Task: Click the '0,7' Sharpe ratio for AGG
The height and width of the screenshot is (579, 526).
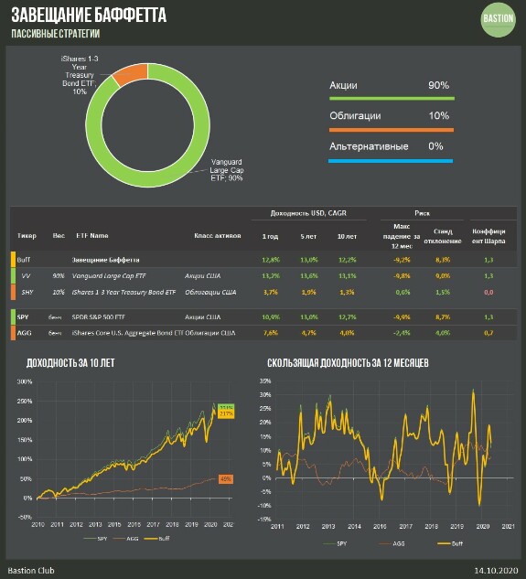Action: [488, 333]
